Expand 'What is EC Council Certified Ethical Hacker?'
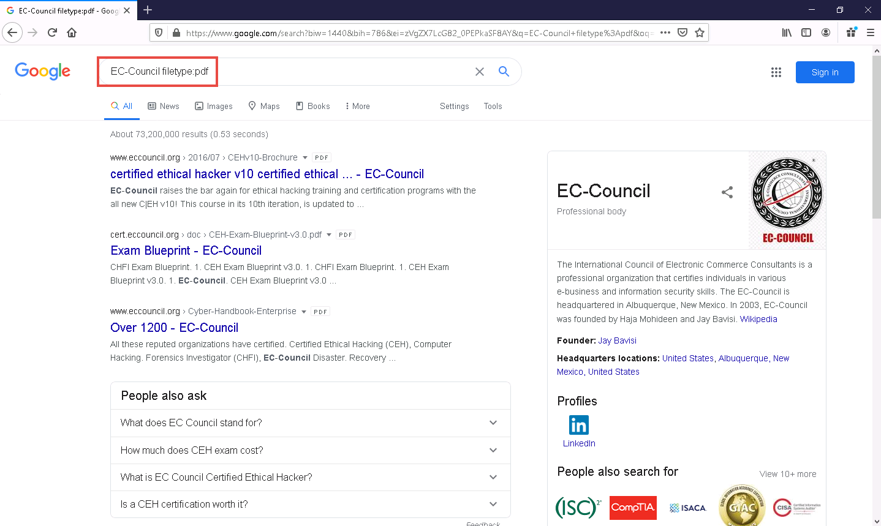 [311, 477]
